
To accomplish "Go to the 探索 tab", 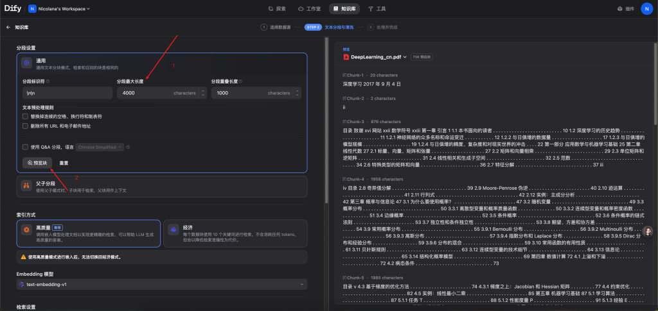I will click(277, 9).
